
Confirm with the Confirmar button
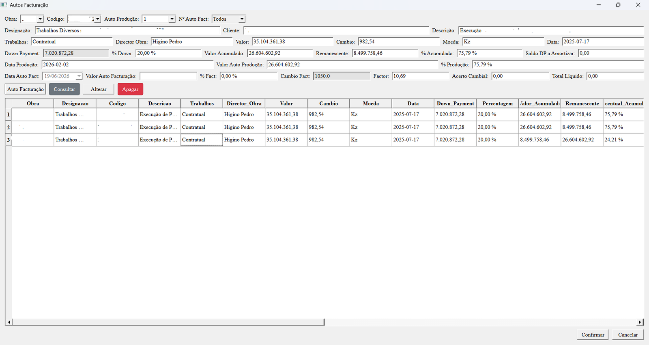pyautogui.click(x=593, y=335)
